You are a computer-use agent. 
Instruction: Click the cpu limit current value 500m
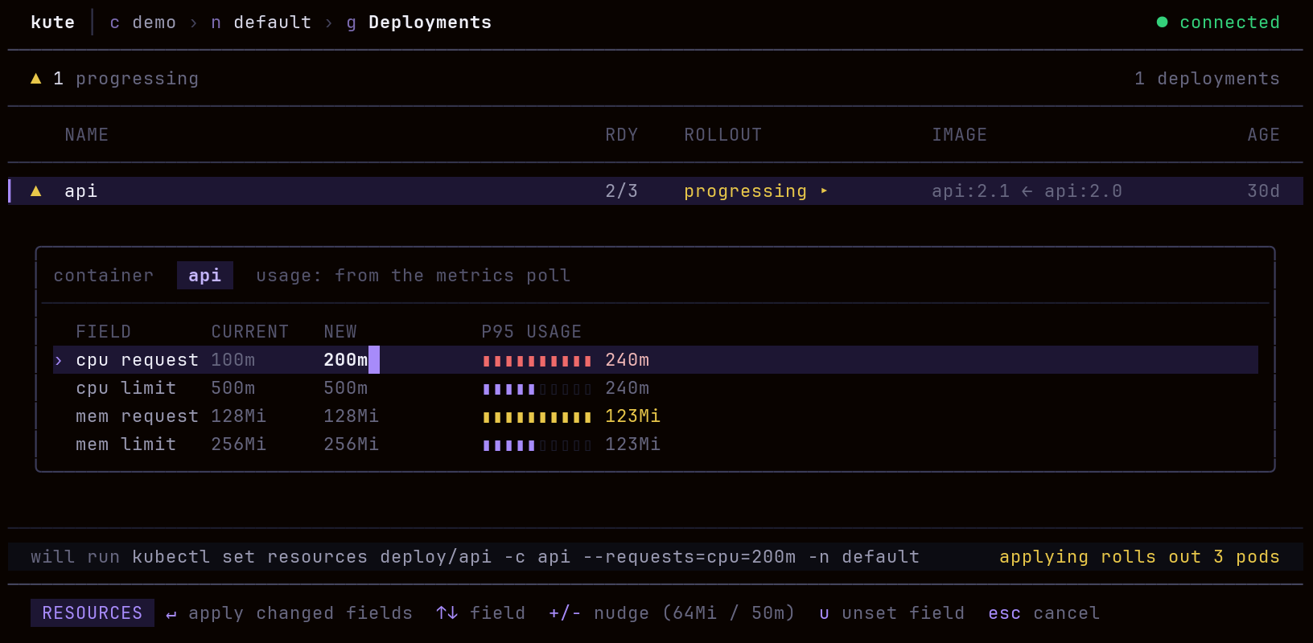coord(233,388)
